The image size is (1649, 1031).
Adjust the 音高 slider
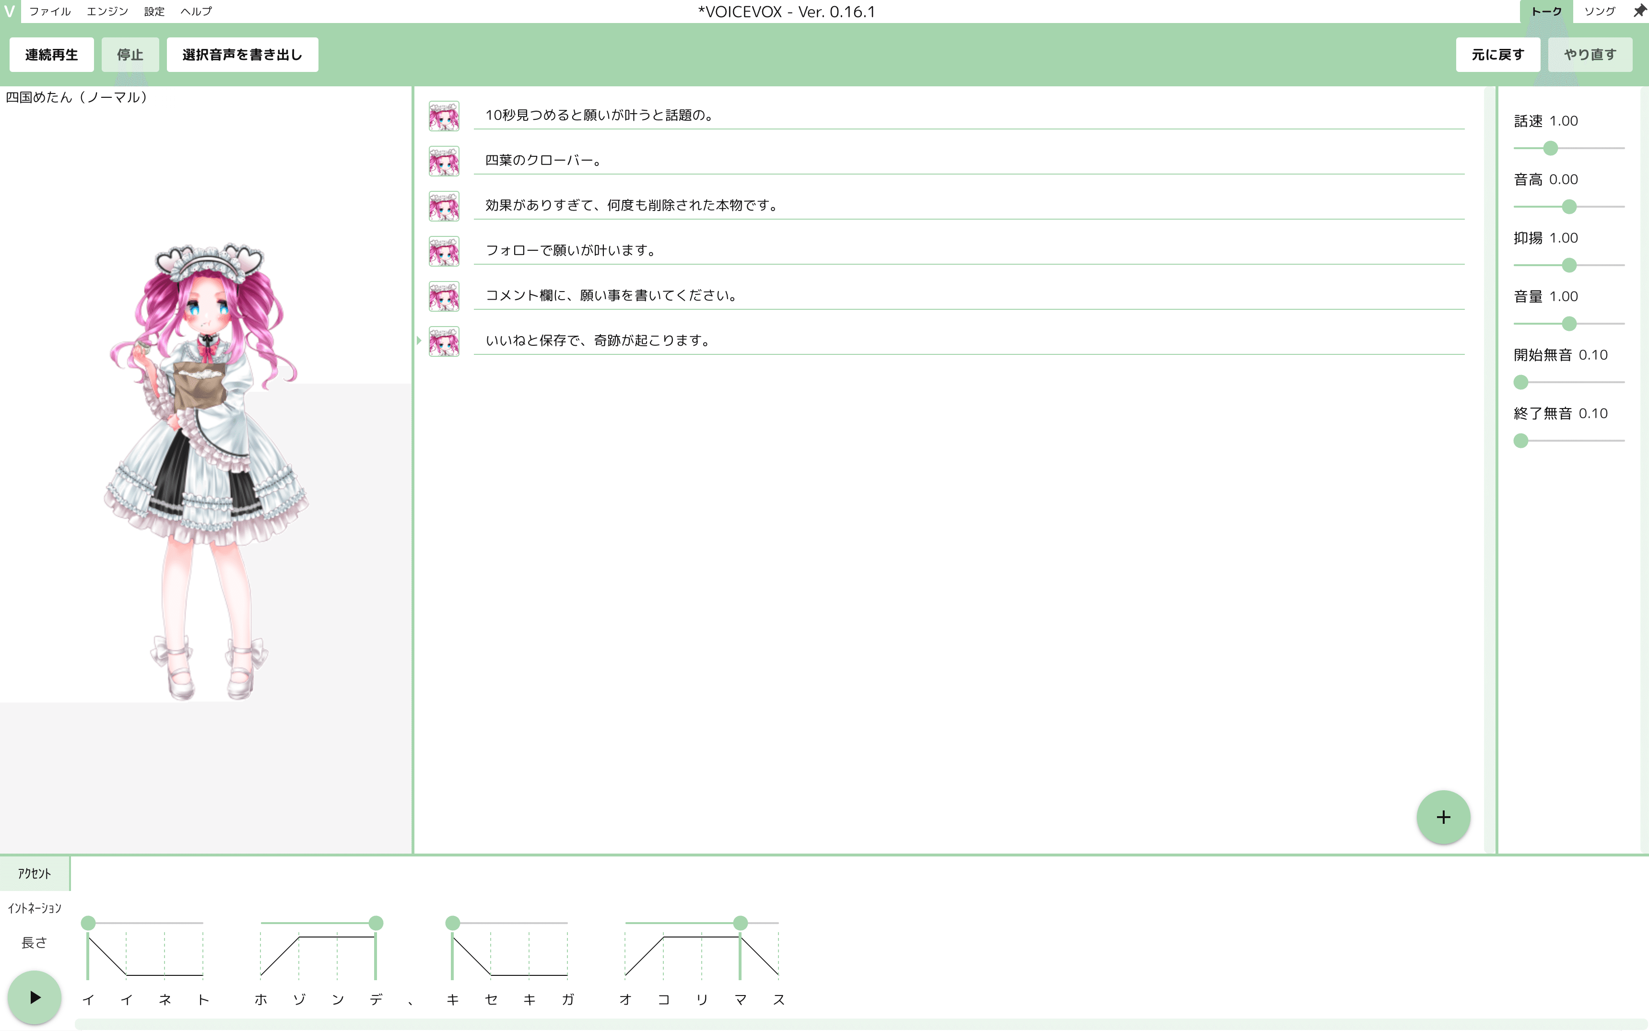[1569, 207]
